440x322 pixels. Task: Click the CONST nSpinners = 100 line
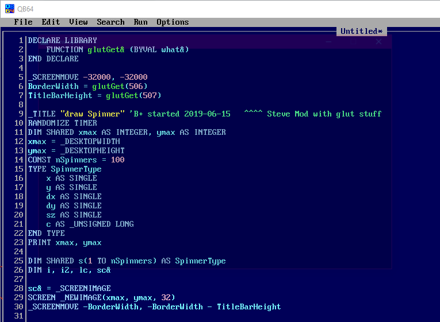(76, 160)
